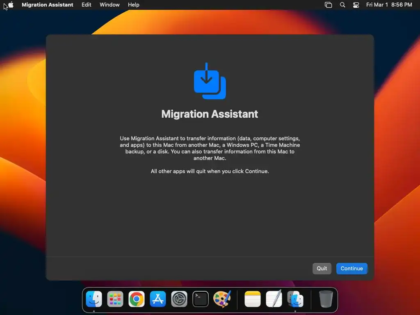Click the date and time clock

(x=389, y=5)
